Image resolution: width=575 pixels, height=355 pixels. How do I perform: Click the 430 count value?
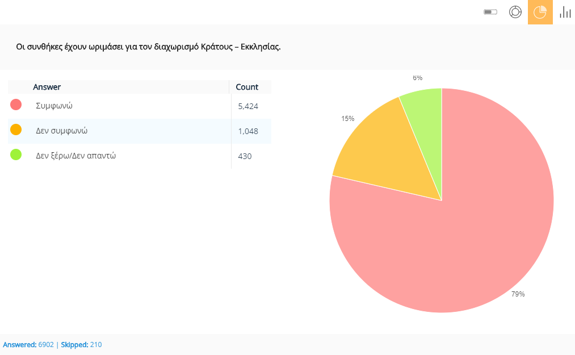(x=244, y=156)
